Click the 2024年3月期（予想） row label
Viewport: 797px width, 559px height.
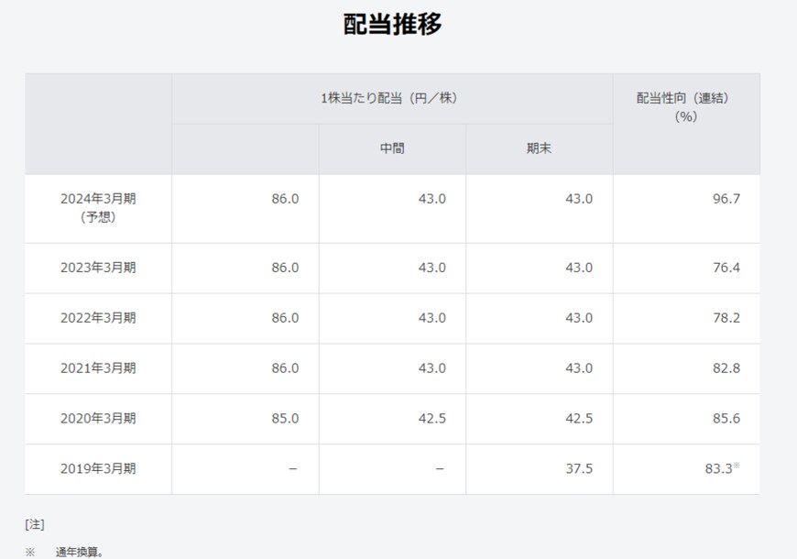(98, 208)
